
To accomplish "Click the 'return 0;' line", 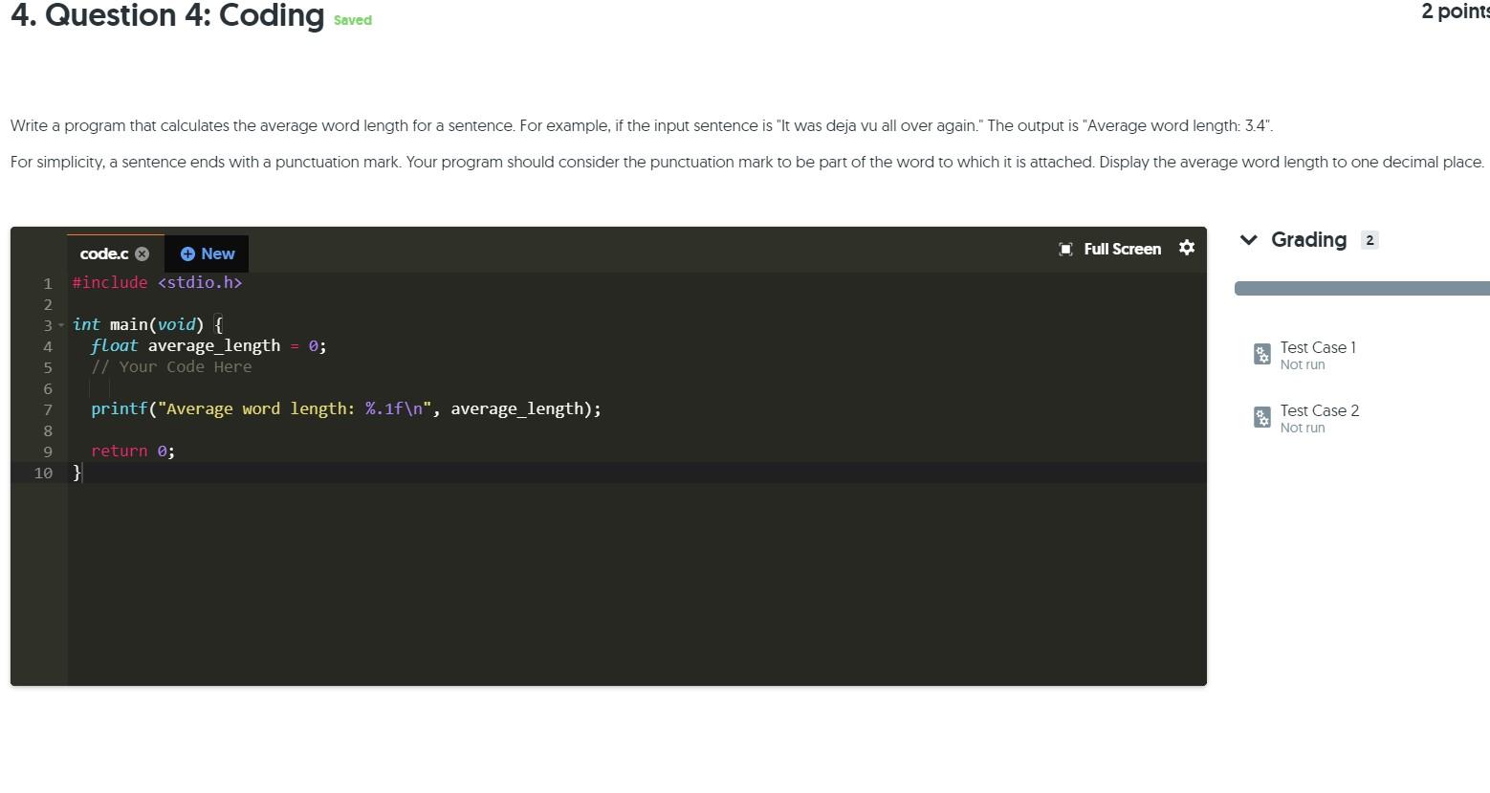I will [x=133, y=451].
